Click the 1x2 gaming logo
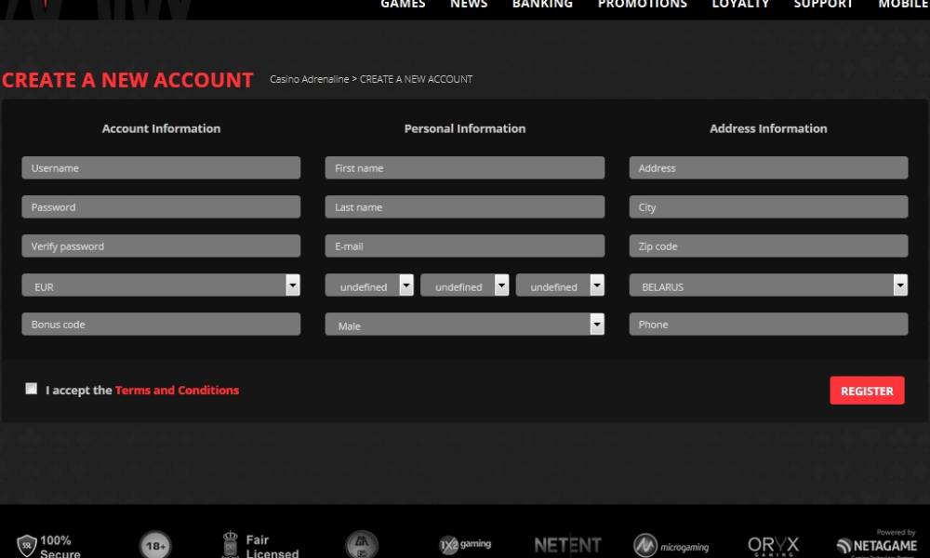Screen dimensions: 930x558 click(465, 544)
